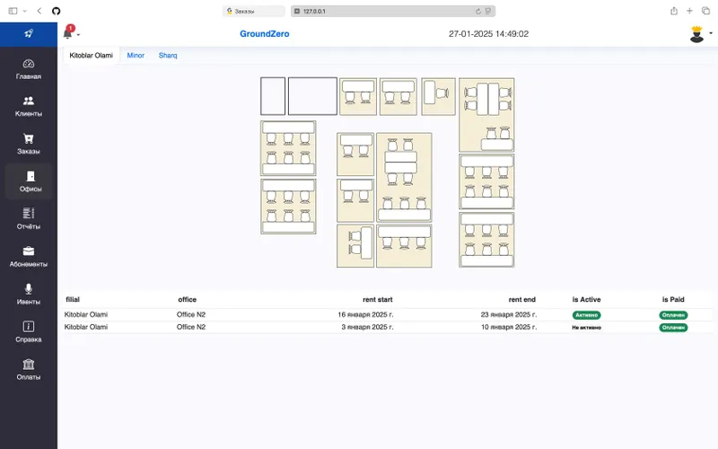Screen dimensions: 718x449
Task: Open Справка info icon
Action: [29, 326]
